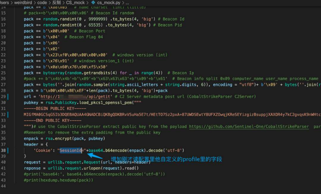Open the github.com/Sentinel-One/CobaltStrikeParser link

249,126
